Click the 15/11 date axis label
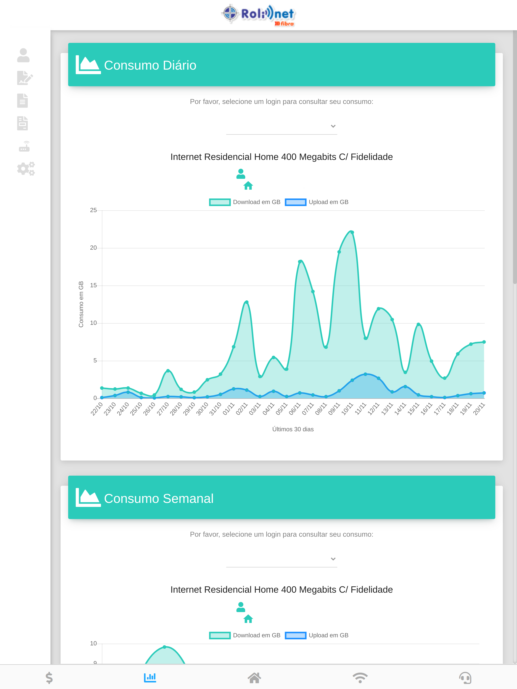Screen dimensions: 517x689 (x=414, y=409)
